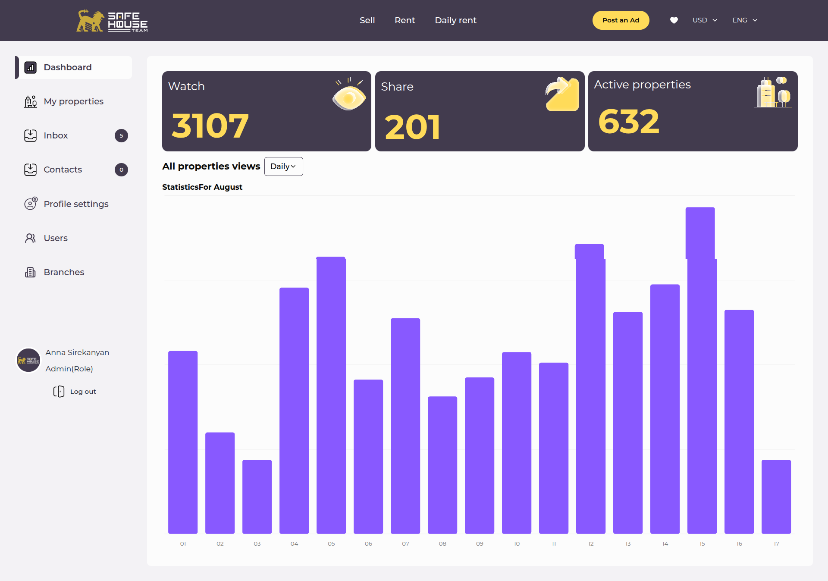Click the Users people icon

[30, 238]
